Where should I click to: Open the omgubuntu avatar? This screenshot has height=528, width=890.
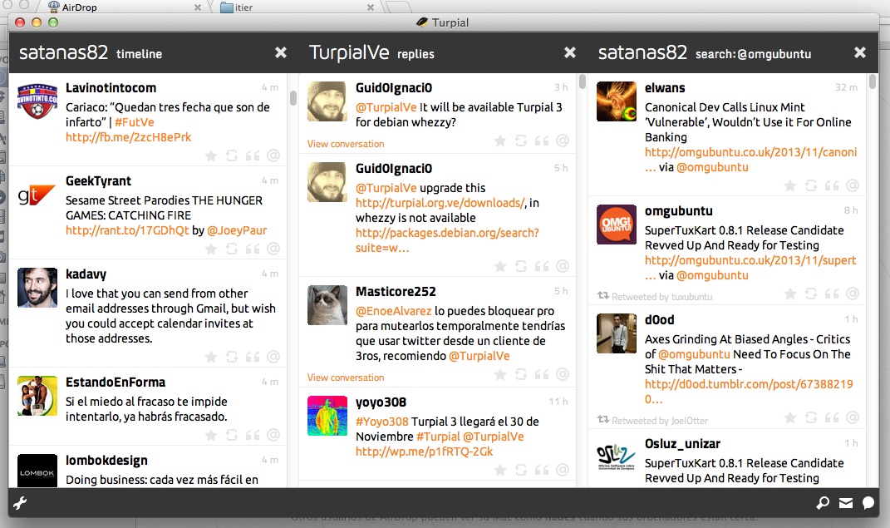(x=617, y=225)
